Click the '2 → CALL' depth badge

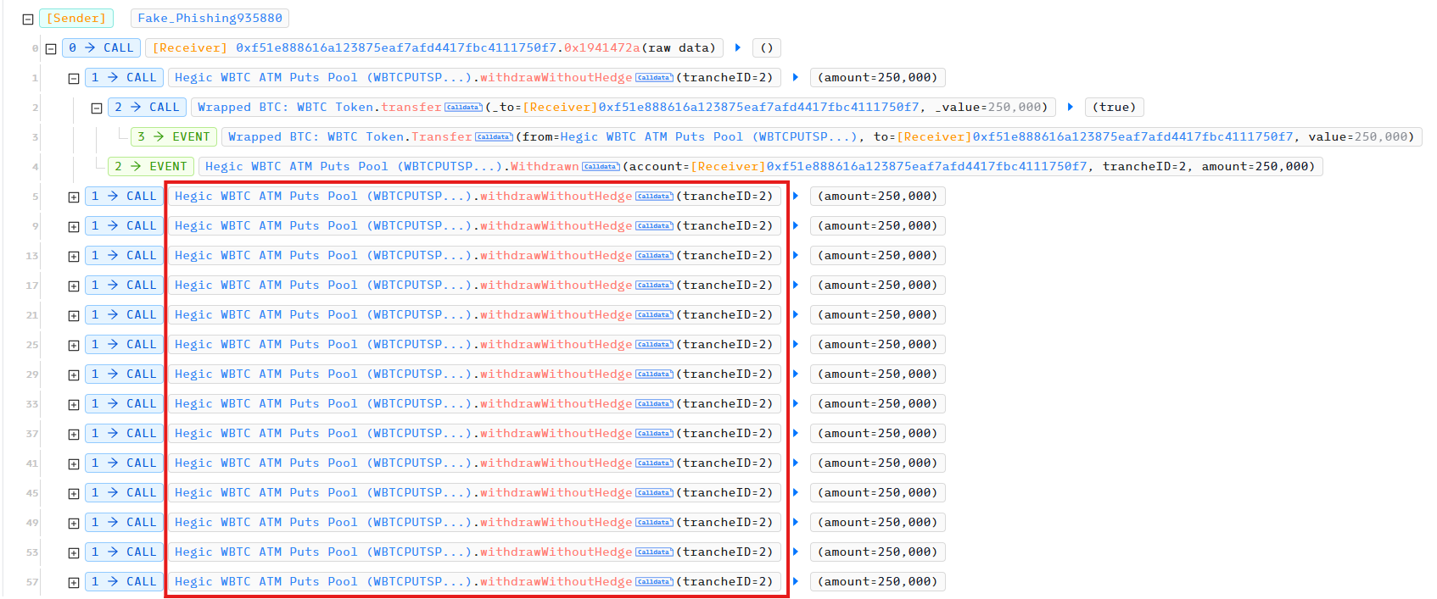(x=147, y=108)
